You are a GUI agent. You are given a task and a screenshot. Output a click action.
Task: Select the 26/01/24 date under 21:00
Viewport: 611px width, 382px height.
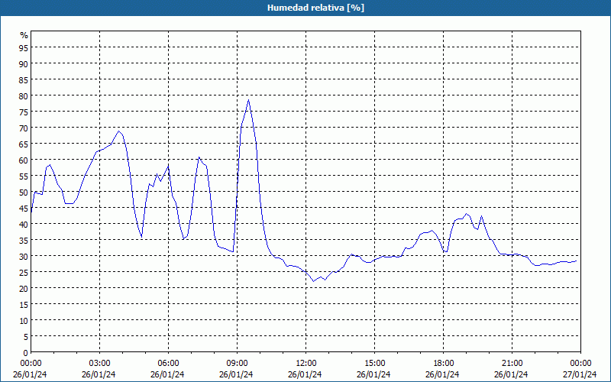tap(511, 374)
